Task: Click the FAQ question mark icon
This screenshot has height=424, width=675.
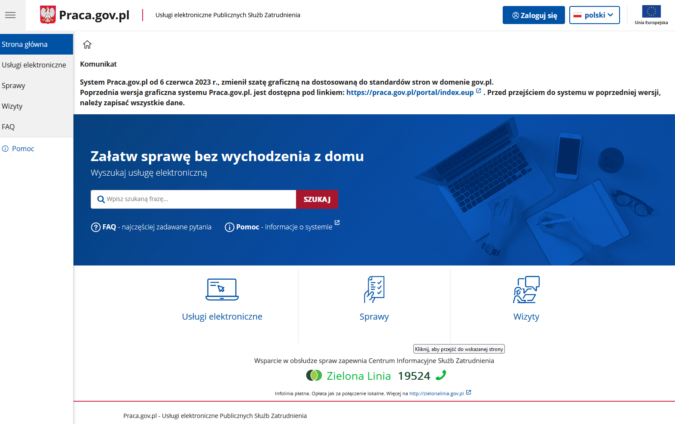Action: [x=96, y=227]
